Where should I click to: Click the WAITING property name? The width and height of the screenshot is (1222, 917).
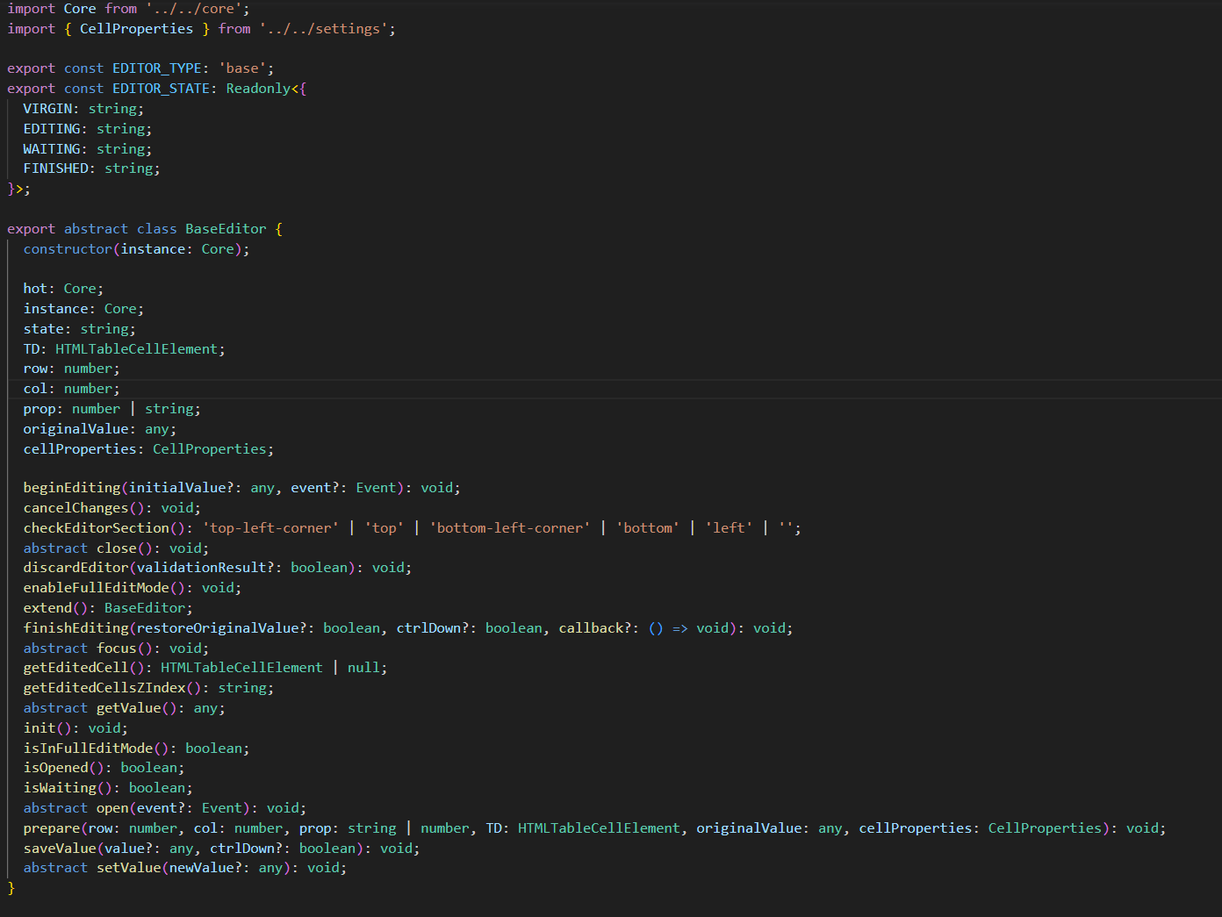click(x=52, y=149)
